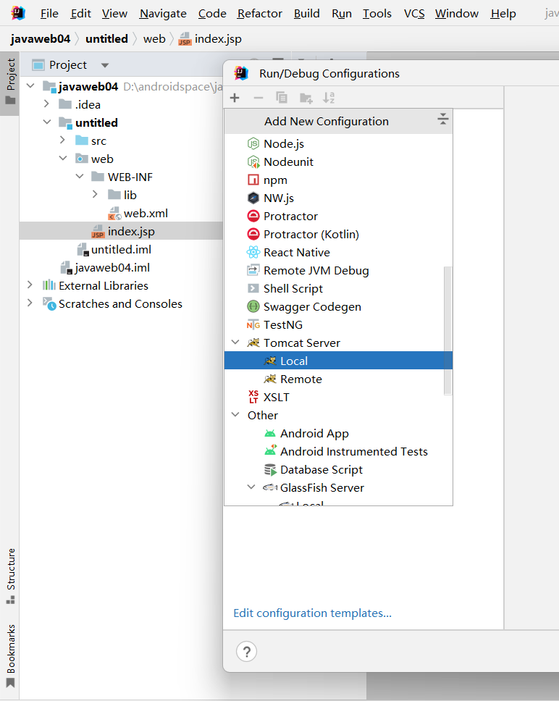
Task: Open the View menu
Action: [x=114, y=14]
